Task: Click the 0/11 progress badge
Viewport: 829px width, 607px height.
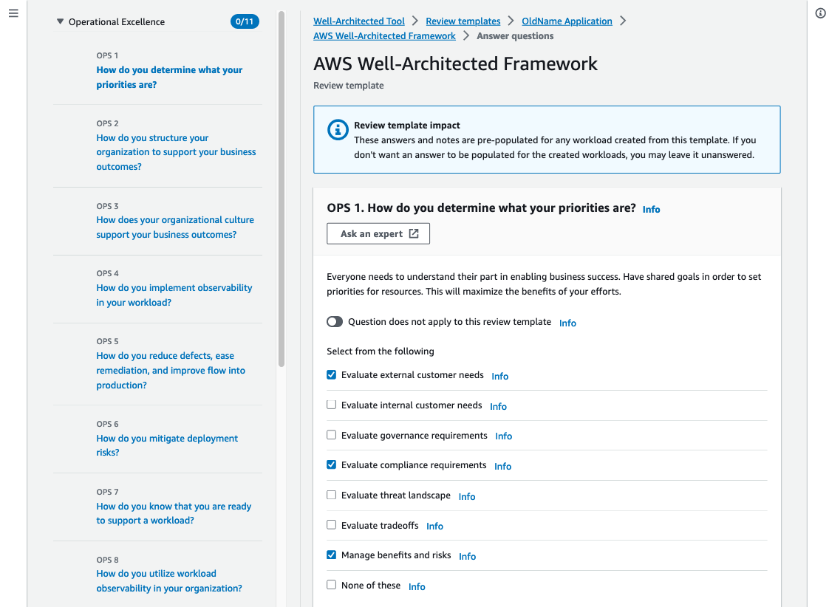Action: coord(245,21)
